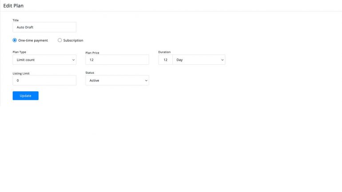Click the Plan Price input field
This screenshot has height=192, width=342.
(117, 60)
